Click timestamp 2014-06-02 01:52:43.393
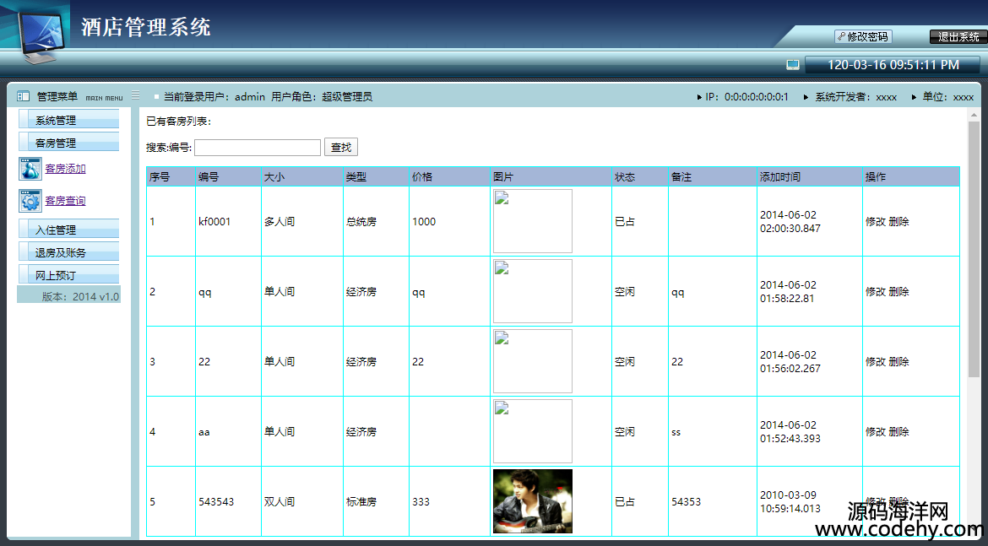This screenshot has width=988, height=546. click(x=790, y=431)
